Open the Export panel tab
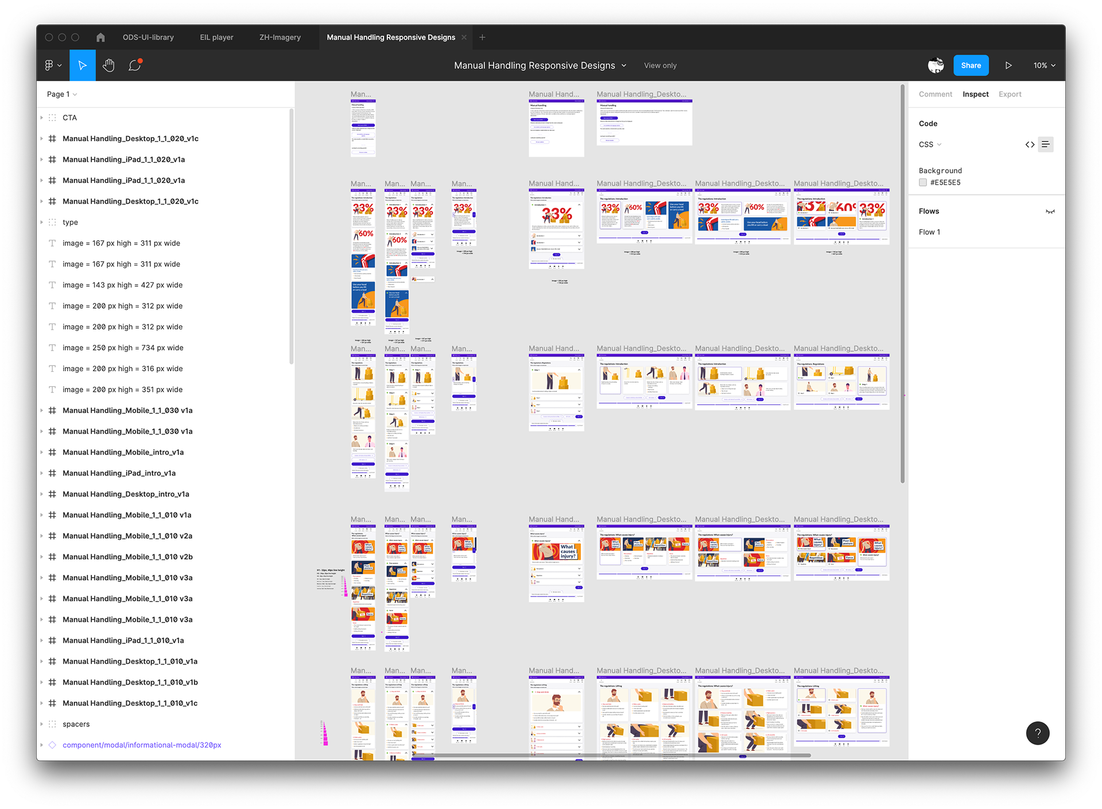The width and height of the screenshot is (1102, 809). coord(1010,94)
